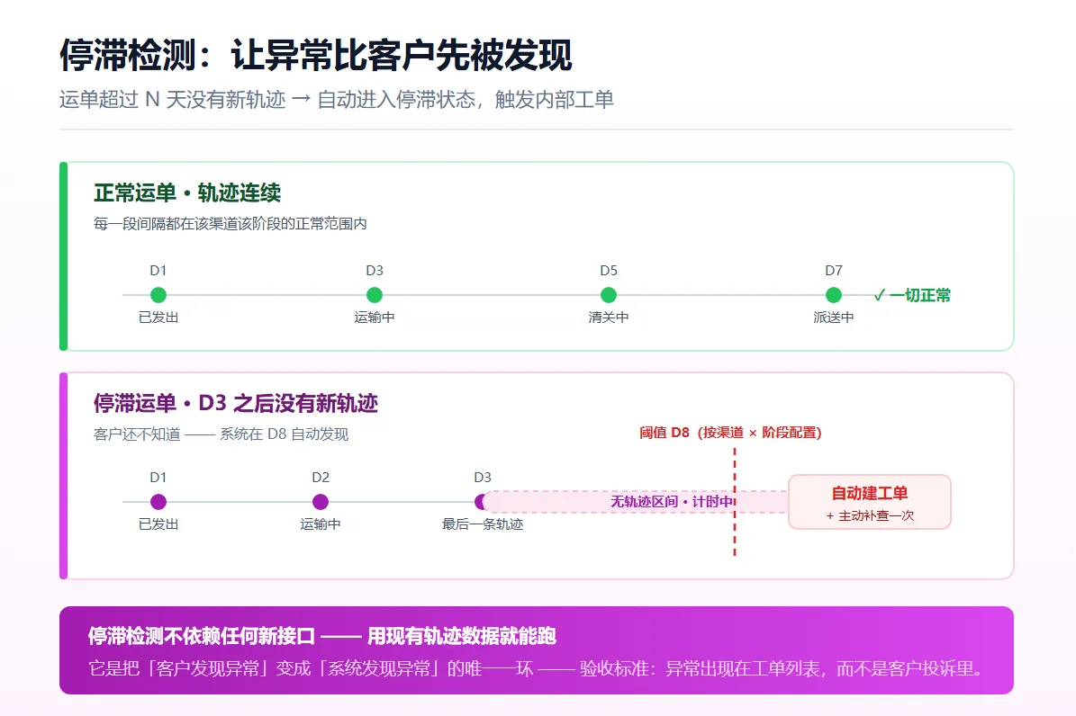This screenshot has height=716, width=1076.
Task: Click the purple D3 dot above 最后一条轨迹
Action: click(482, 502)
